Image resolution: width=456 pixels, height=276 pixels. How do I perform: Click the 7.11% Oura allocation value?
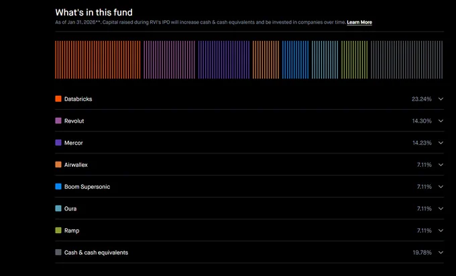(x=424, y=208)
